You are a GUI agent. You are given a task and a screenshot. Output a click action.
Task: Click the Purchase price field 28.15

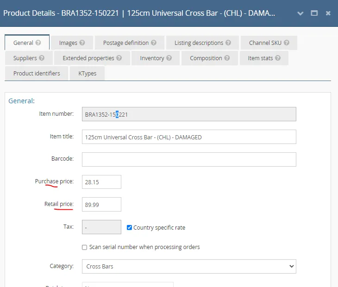pyautogui.click(x=101, y=182)
